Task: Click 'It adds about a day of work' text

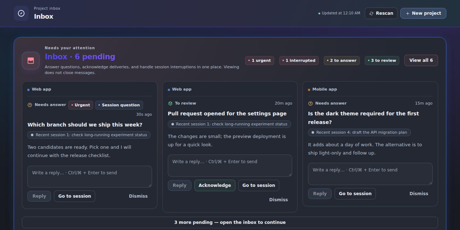Action: click(365, 149)
